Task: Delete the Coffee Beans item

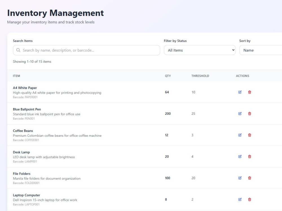Action: pyautogui.click(x=250, y=135)
